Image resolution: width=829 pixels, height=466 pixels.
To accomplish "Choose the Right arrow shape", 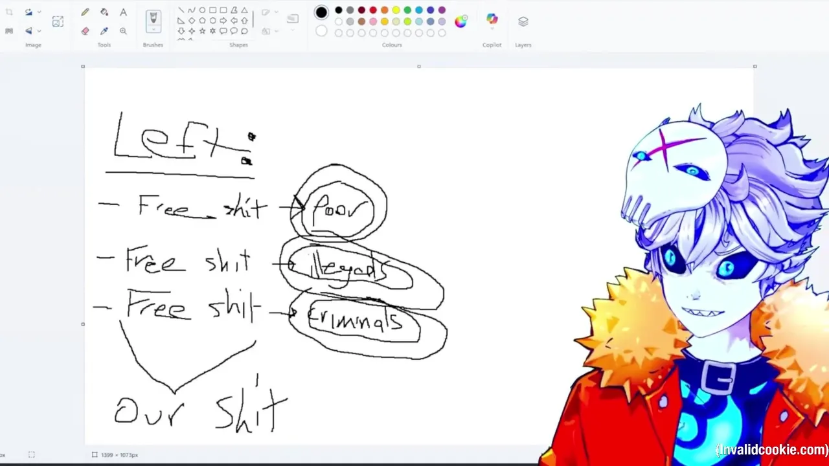I will 223,20.
